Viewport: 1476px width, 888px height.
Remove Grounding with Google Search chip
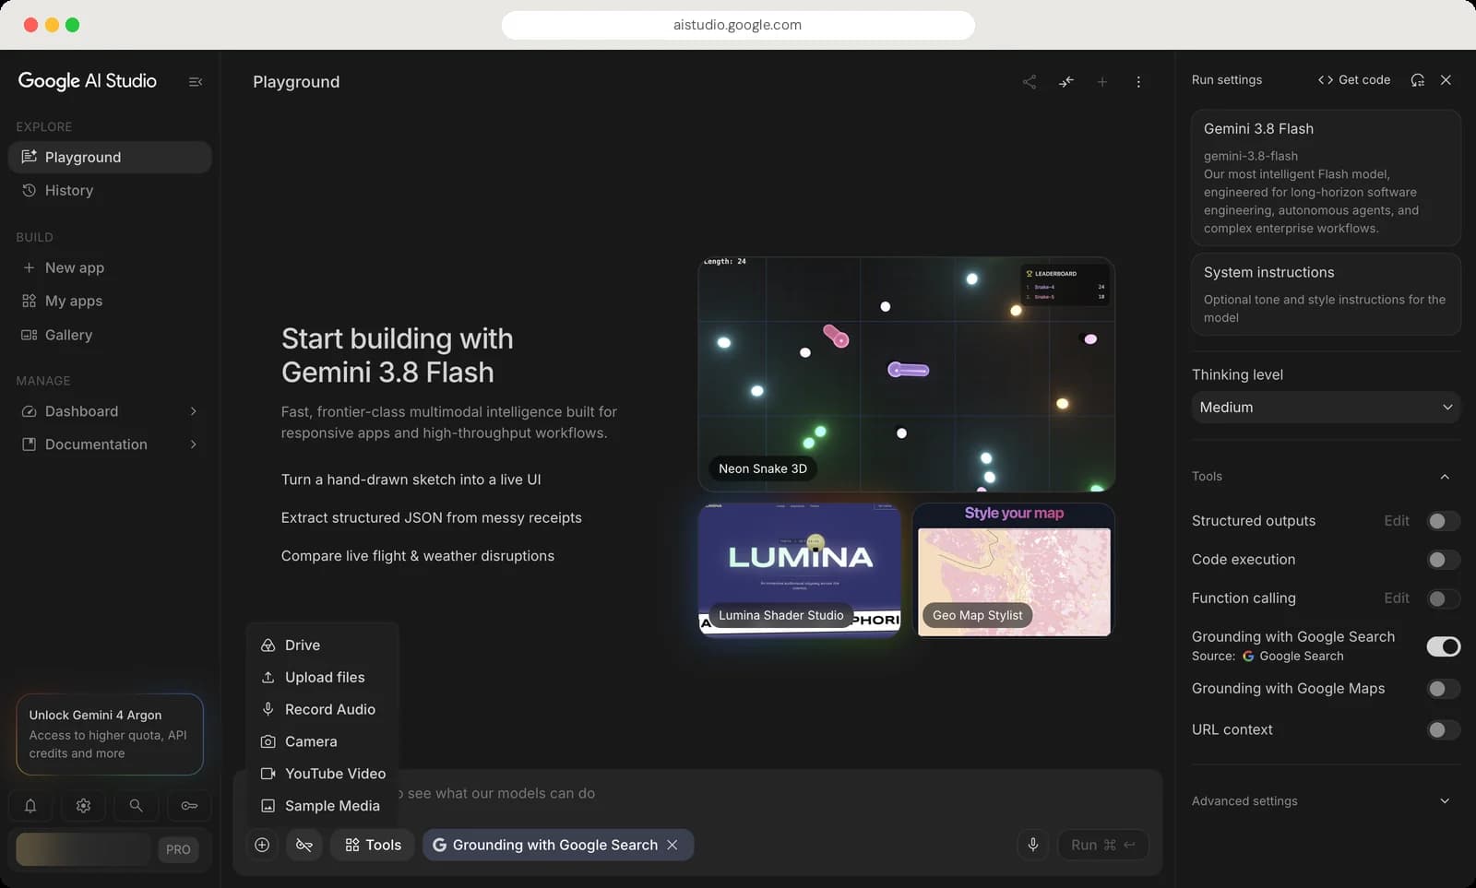(673, 845)
